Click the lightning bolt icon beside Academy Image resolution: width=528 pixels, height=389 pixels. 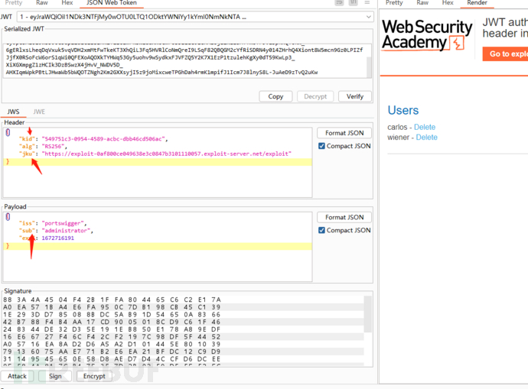point(458,44)
